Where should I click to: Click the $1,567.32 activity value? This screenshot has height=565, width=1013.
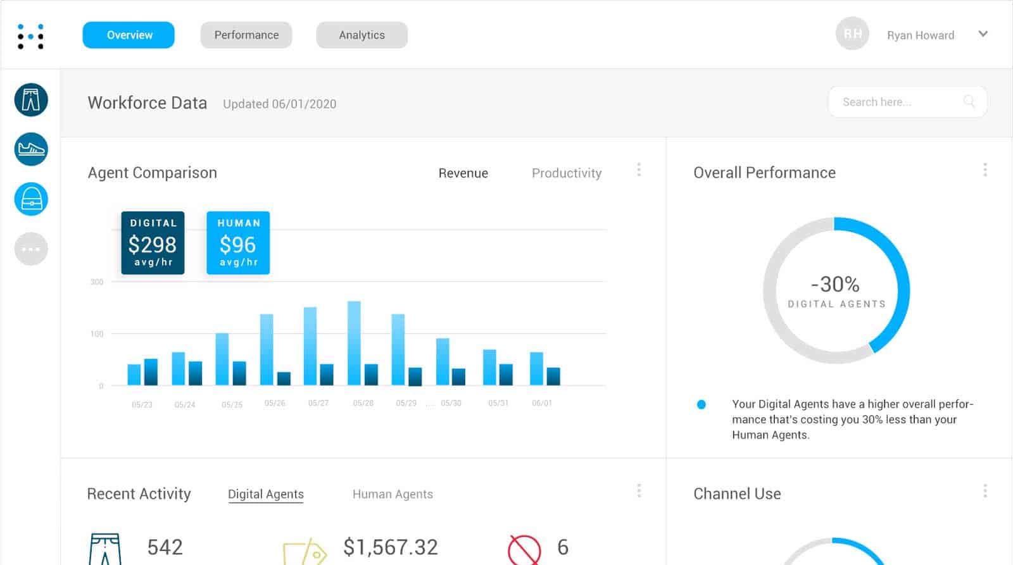391,547
